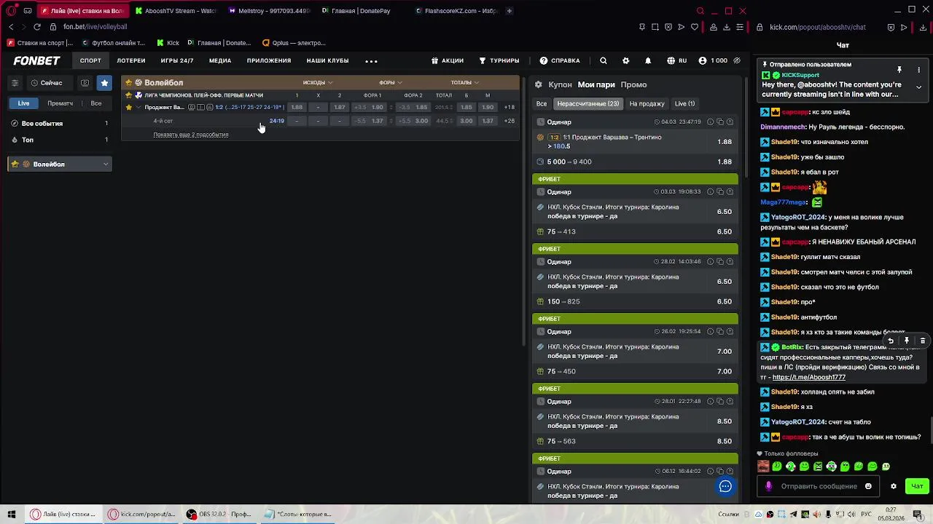Screen dimensions: 933x524
Task: Click the live broadcast icon next to Сейчас
Action: click(x=85, y=83)
